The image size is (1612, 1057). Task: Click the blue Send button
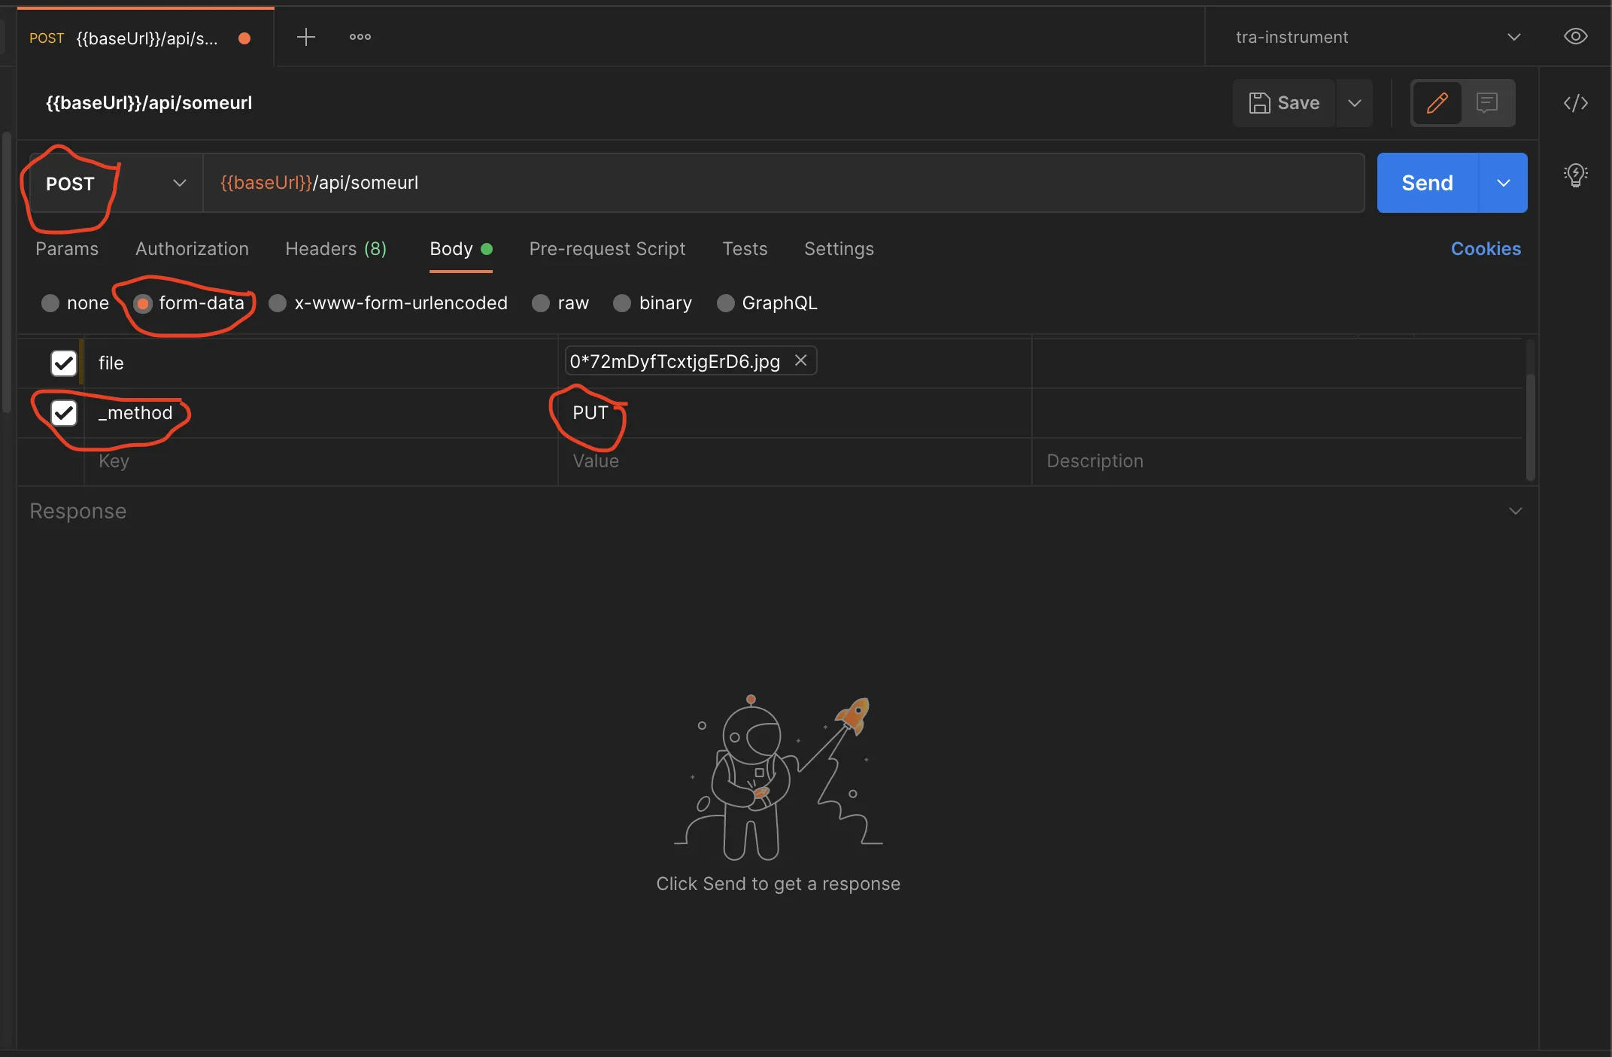(1427, 184)
